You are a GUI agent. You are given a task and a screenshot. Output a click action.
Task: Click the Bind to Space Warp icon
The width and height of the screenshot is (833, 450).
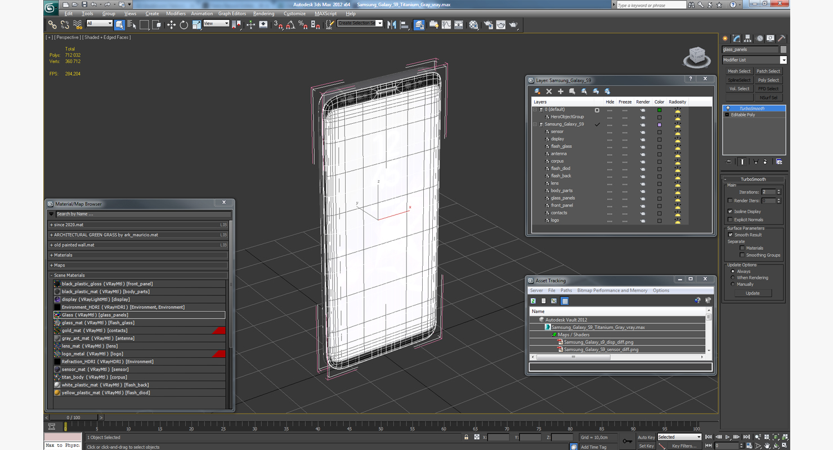[x=78, y=25]
